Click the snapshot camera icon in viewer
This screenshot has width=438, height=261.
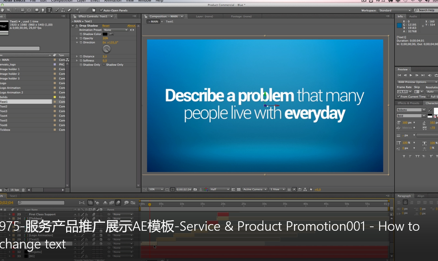point(195,189)
